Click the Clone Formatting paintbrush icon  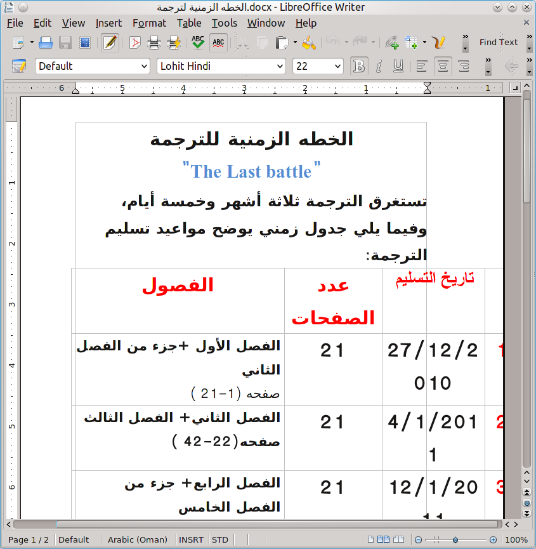coord(308,43)
